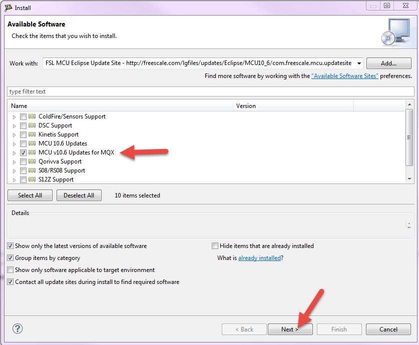Click the Work with URL combo field
The image size is (419, 345).
[203, 63]
